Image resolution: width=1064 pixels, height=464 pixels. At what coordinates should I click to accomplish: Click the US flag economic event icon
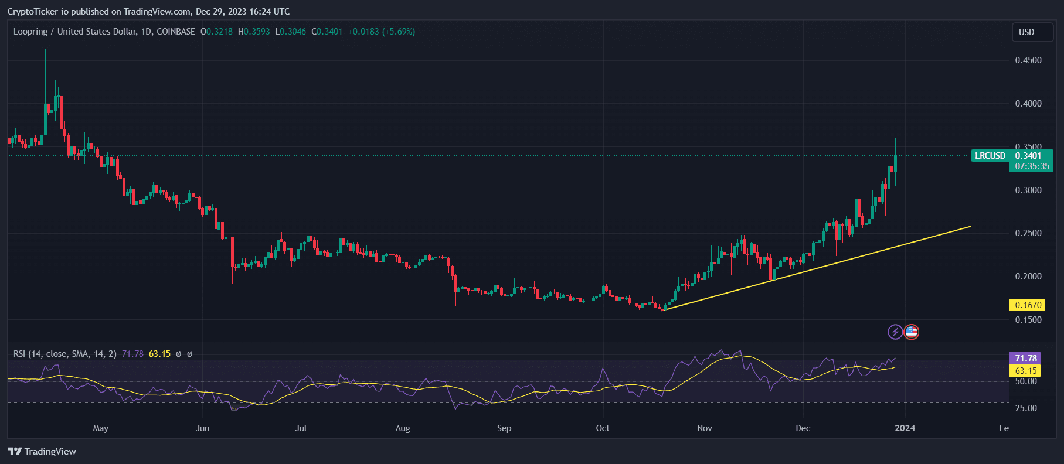tap(911, 332)
